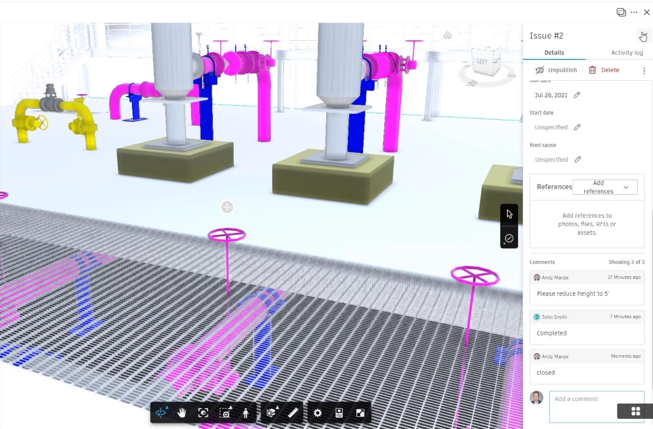The height and width of the screenshot is (429, 653).
Task: Select the Orbit tool in viewer toolbar
Action: (161, 412)
